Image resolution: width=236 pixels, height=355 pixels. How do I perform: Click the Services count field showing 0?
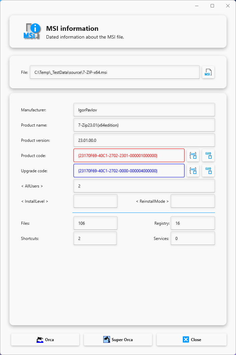pyautogui.click(x=193, y=238)
